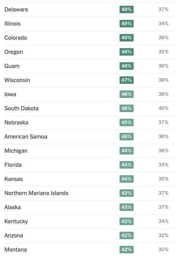This screenshot has width=176, height=256.
Task: Click the Nebraska state name
Action: (16, 122)
